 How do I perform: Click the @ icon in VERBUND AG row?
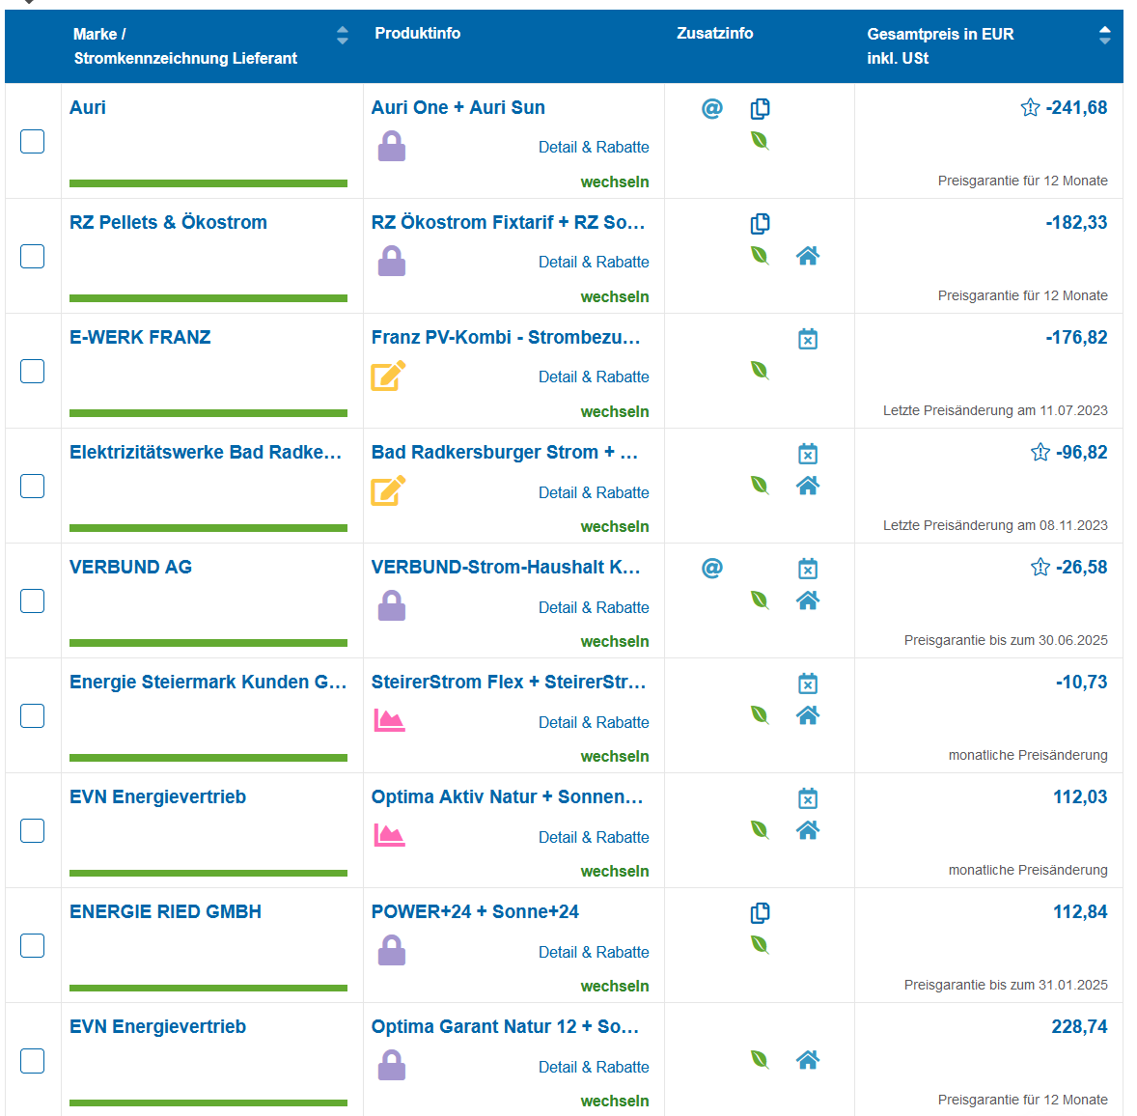(x=712, y=568)
